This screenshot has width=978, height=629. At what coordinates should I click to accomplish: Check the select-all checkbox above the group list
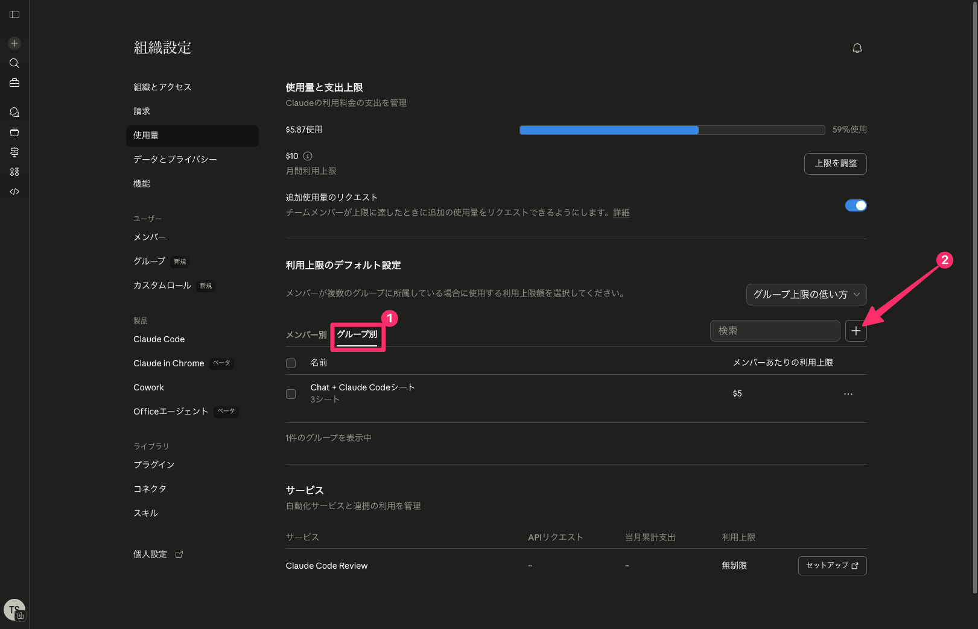290,363
